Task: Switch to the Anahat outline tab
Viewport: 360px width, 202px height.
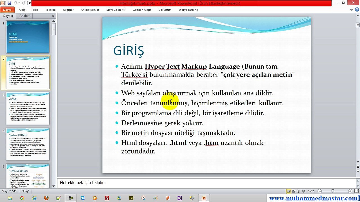Action: click(24, 16)
